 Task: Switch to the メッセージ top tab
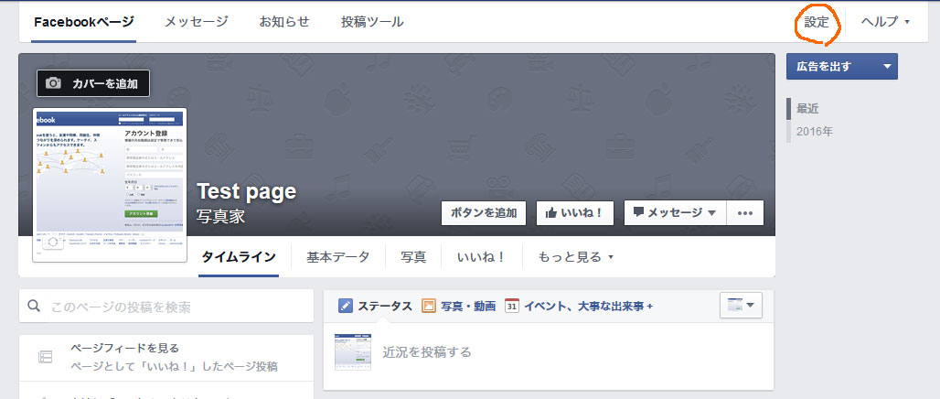197,22
